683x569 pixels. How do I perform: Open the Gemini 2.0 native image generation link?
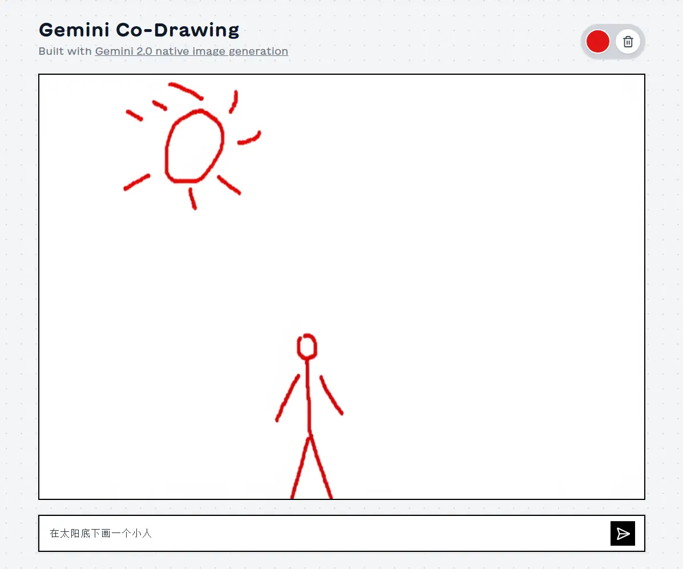[x=191, y=51]
